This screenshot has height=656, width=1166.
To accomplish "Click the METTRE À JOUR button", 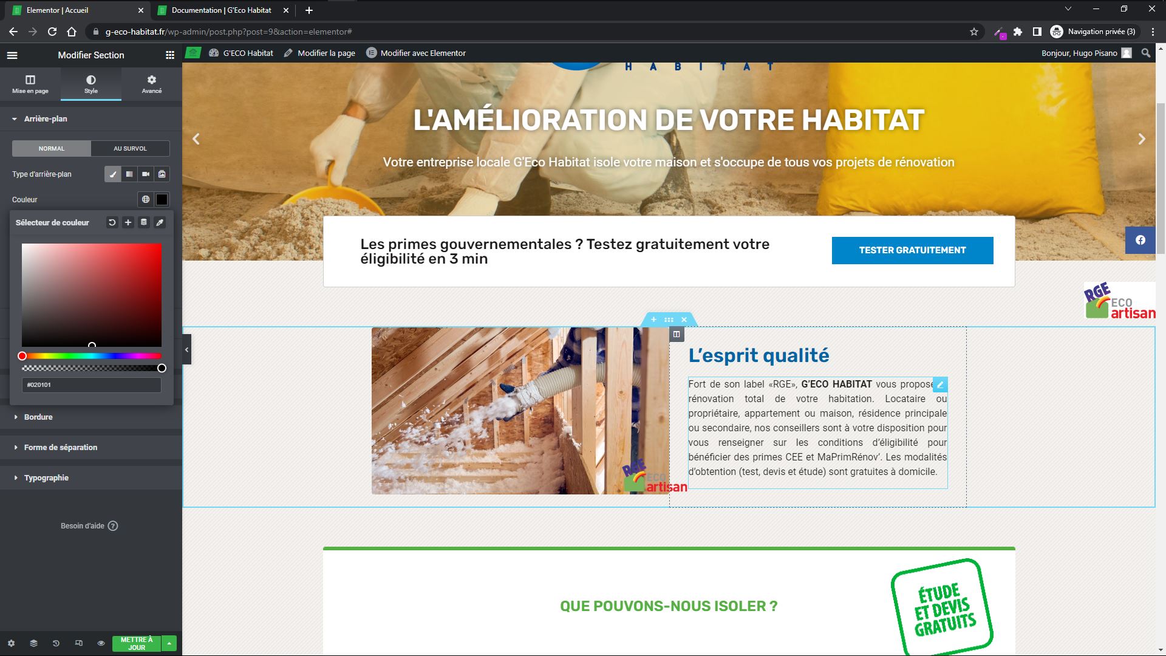I will (137, 643).
